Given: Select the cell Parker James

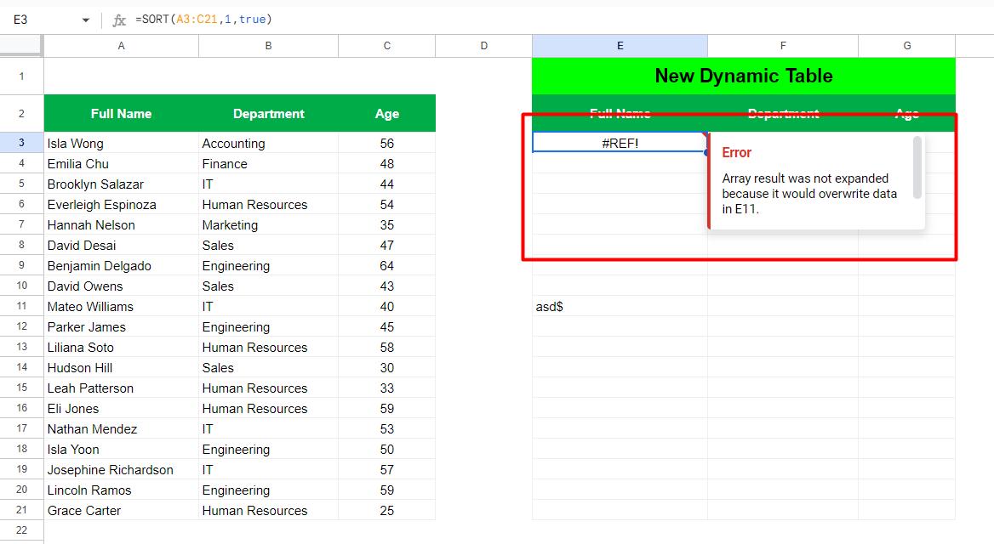Looking at the screenshot, I should 121,326.
